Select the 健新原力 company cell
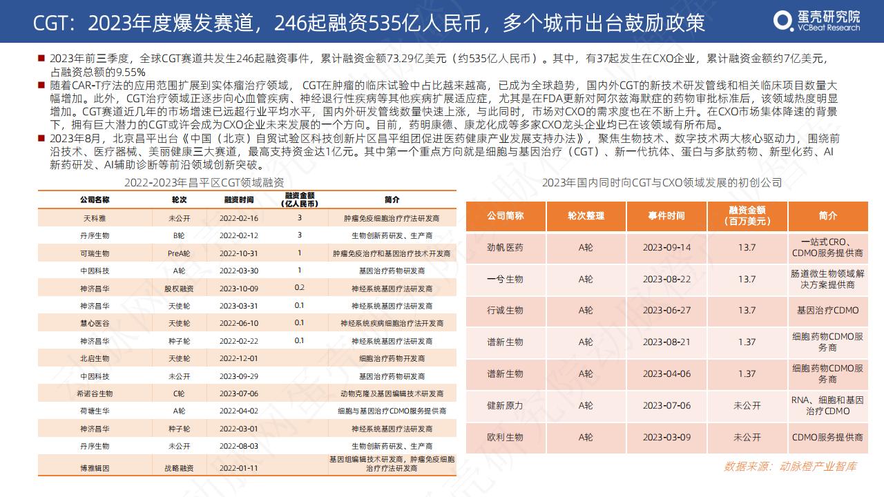The image size is (884, 497). (505, 406)
